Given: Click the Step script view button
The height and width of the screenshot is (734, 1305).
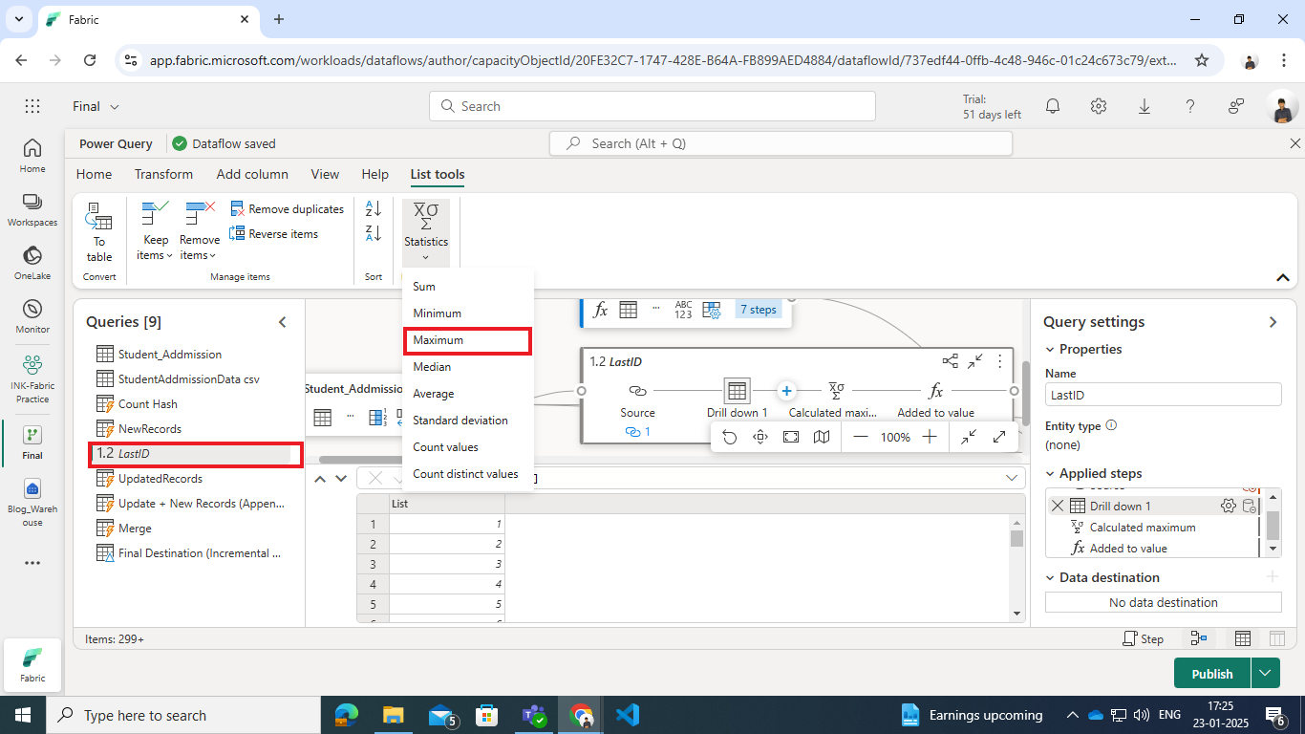Looking at the screenshot, I should tap(1143, 638).
